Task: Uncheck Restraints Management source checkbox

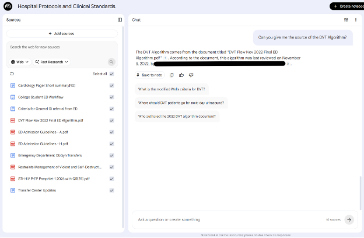Action: point(111,167)
